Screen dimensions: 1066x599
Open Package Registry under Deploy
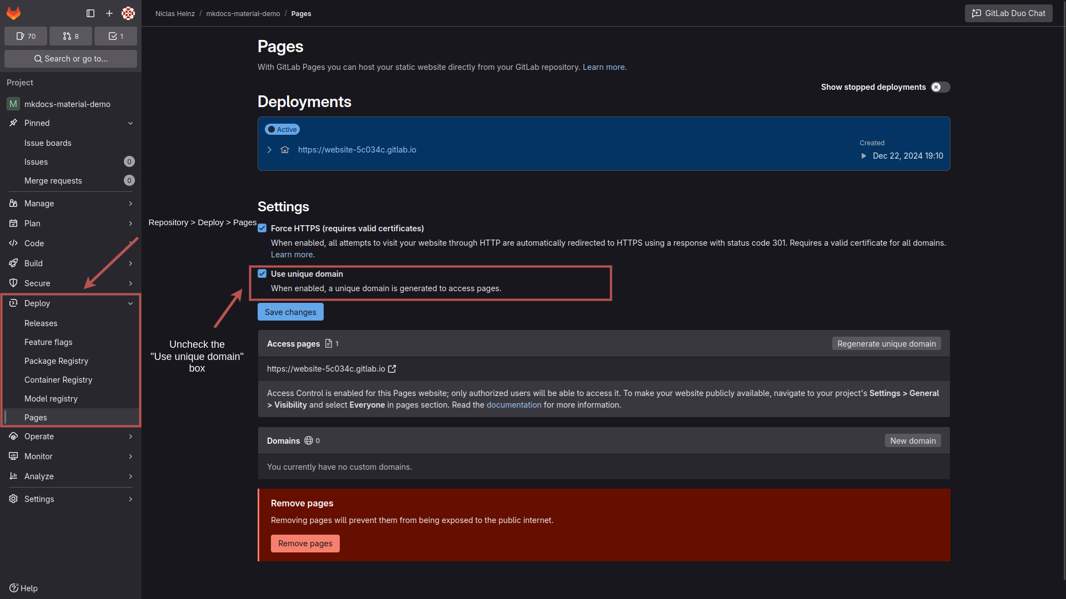[71, 361]
